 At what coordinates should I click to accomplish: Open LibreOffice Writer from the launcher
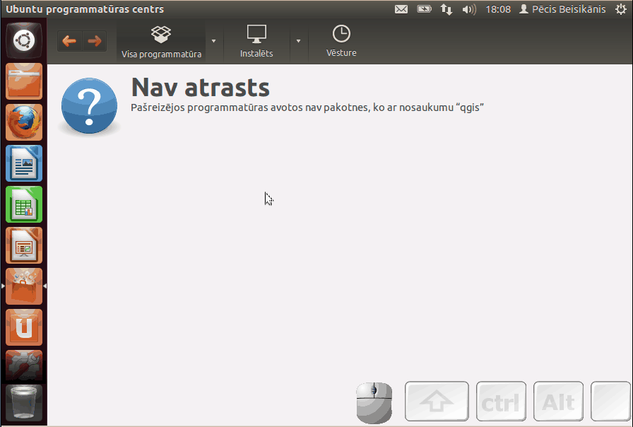coord(24,163)
